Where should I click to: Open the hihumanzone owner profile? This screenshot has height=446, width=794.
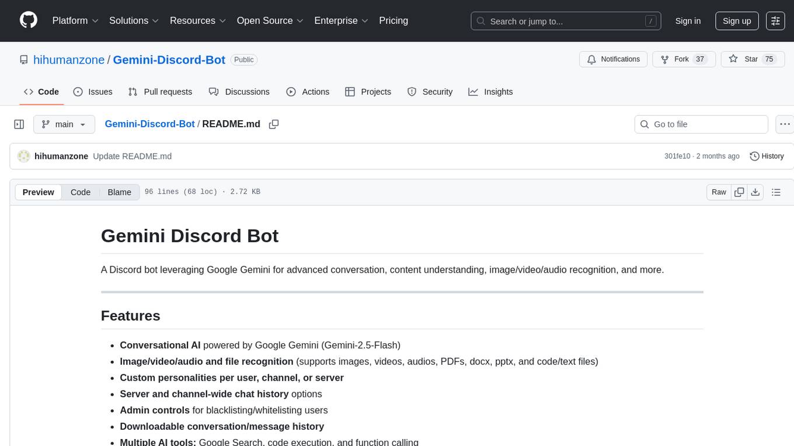coord(69,60)
